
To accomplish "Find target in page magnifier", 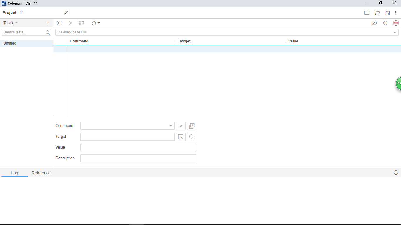I will pos(192,137).
